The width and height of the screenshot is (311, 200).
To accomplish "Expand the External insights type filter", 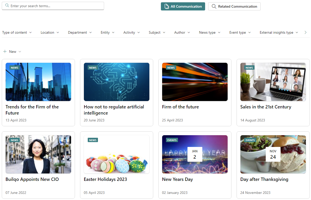I will pyautogui.click(x=279, y=32).
